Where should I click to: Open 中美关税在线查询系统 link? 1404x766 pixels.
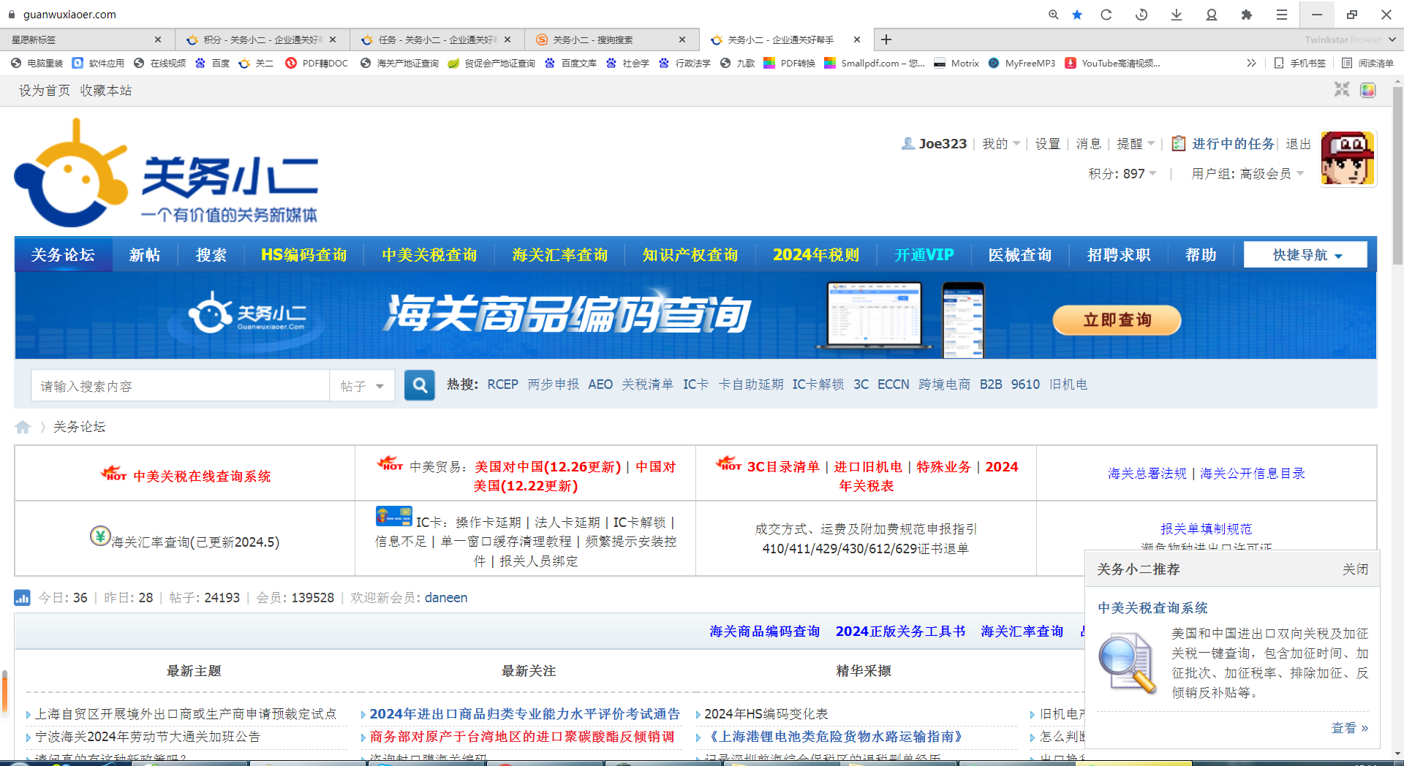(x=202, y=476)
